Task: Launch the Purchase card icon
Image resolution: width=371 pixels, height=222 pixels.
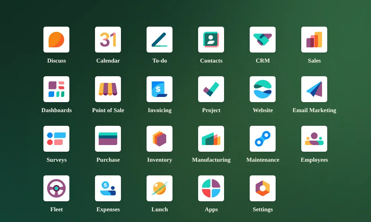Action: click(108, 139)
